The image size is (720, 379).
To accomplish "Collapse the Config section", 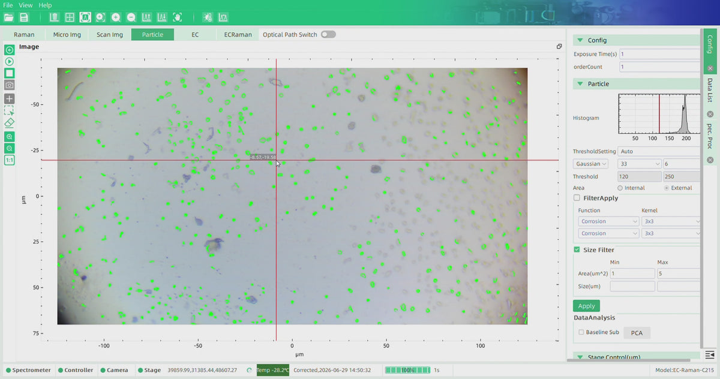I will point(580,40).
